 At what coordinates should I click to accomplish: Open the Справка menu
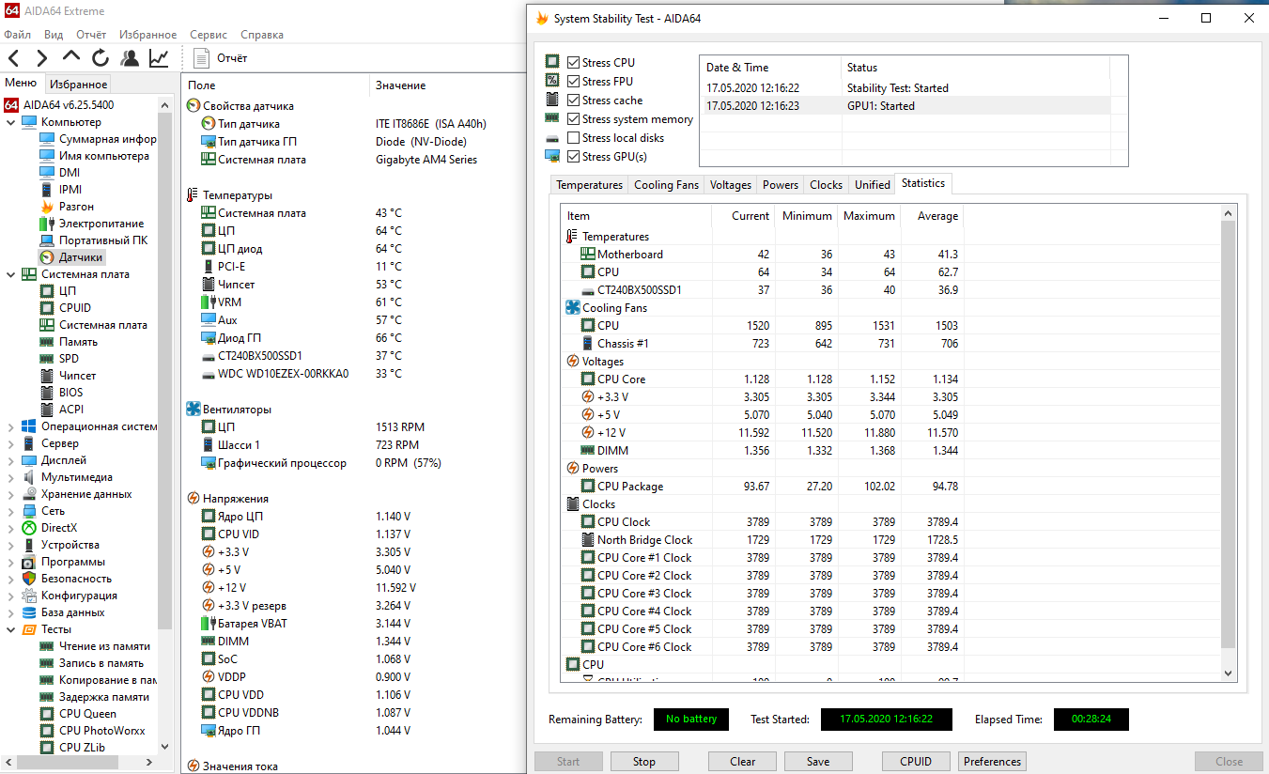coord(262,35)
